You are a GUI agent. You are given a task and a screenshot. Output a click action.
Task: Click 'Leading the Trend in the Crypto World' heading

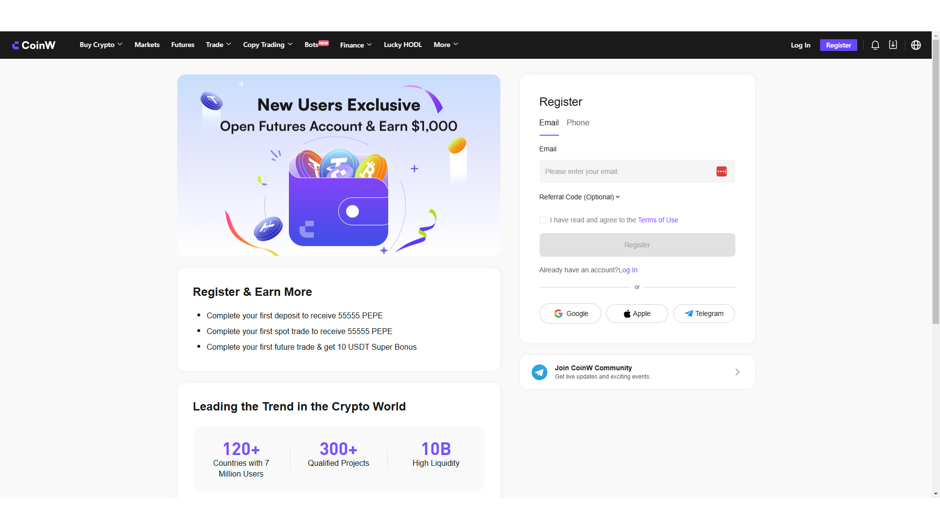point(299,407)
